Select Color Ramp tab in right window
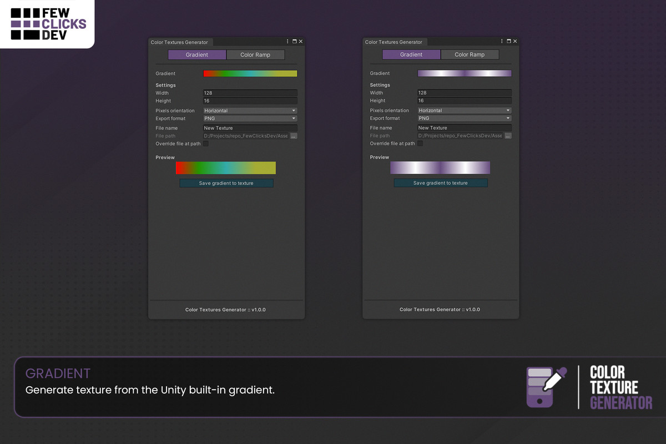The width and height of the screenshot is (666, 444). 470,54
